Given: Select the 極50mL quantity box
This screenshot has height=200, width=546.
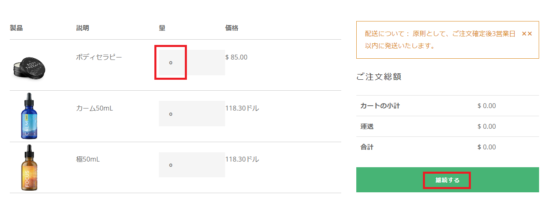Looking at the screenshot, I should (x=192, y=165).
